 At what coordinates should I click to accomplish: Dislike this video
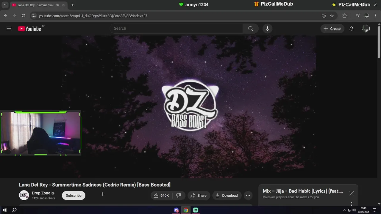[x=179, y=196]
